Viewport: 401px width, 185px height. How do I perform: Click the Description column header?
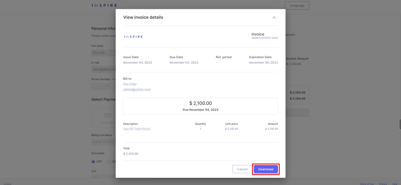(131, 124)
